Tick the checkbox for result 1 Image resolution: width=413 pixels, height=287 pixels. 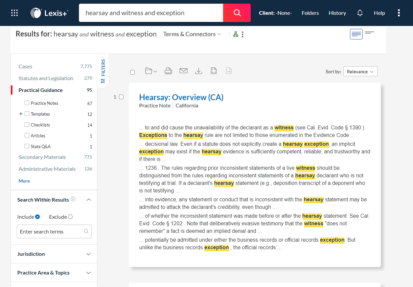click(x=121, y=97)
